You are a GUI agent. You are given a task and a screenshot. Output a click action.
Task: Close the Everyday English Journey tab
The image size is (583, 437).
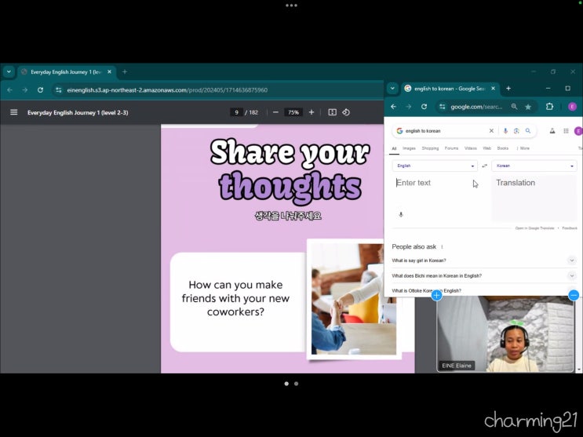pyautogui.click(x=109, y=71)
